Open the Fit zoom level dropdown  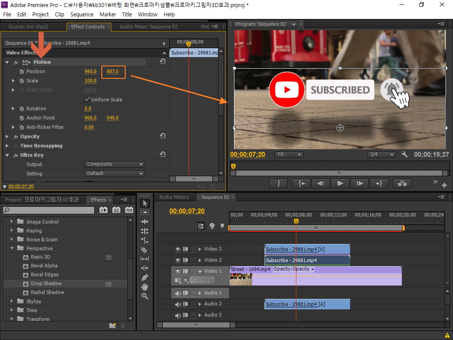[x=288, y=155]
